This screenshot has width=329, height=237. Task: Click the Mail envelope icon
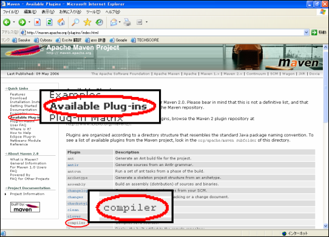point(114,22)
